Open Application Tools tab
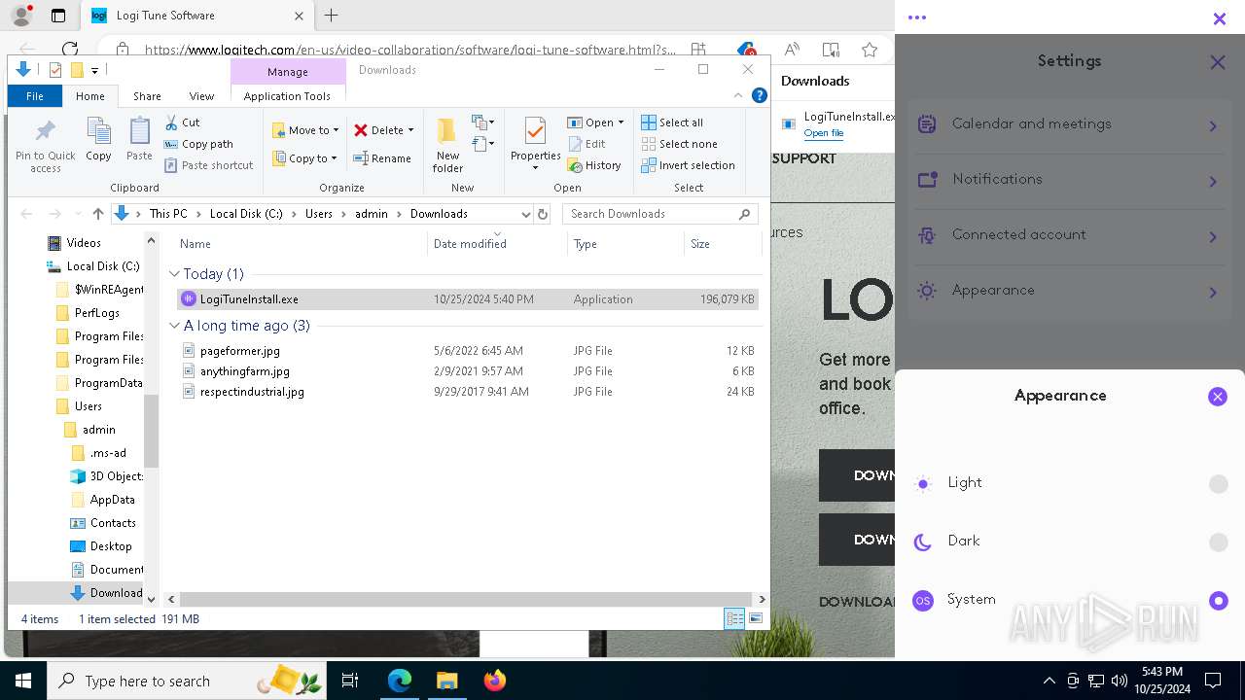Image resolution: width=1245 pixels, height=700 pixels. pyautogui.click(x=287, y=96)
